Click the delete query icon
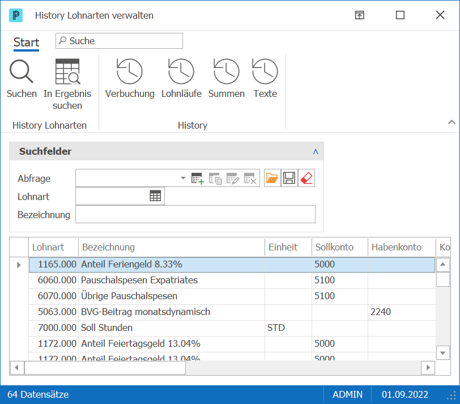Viewport: 460px width, 404px height. click(250, 178)
